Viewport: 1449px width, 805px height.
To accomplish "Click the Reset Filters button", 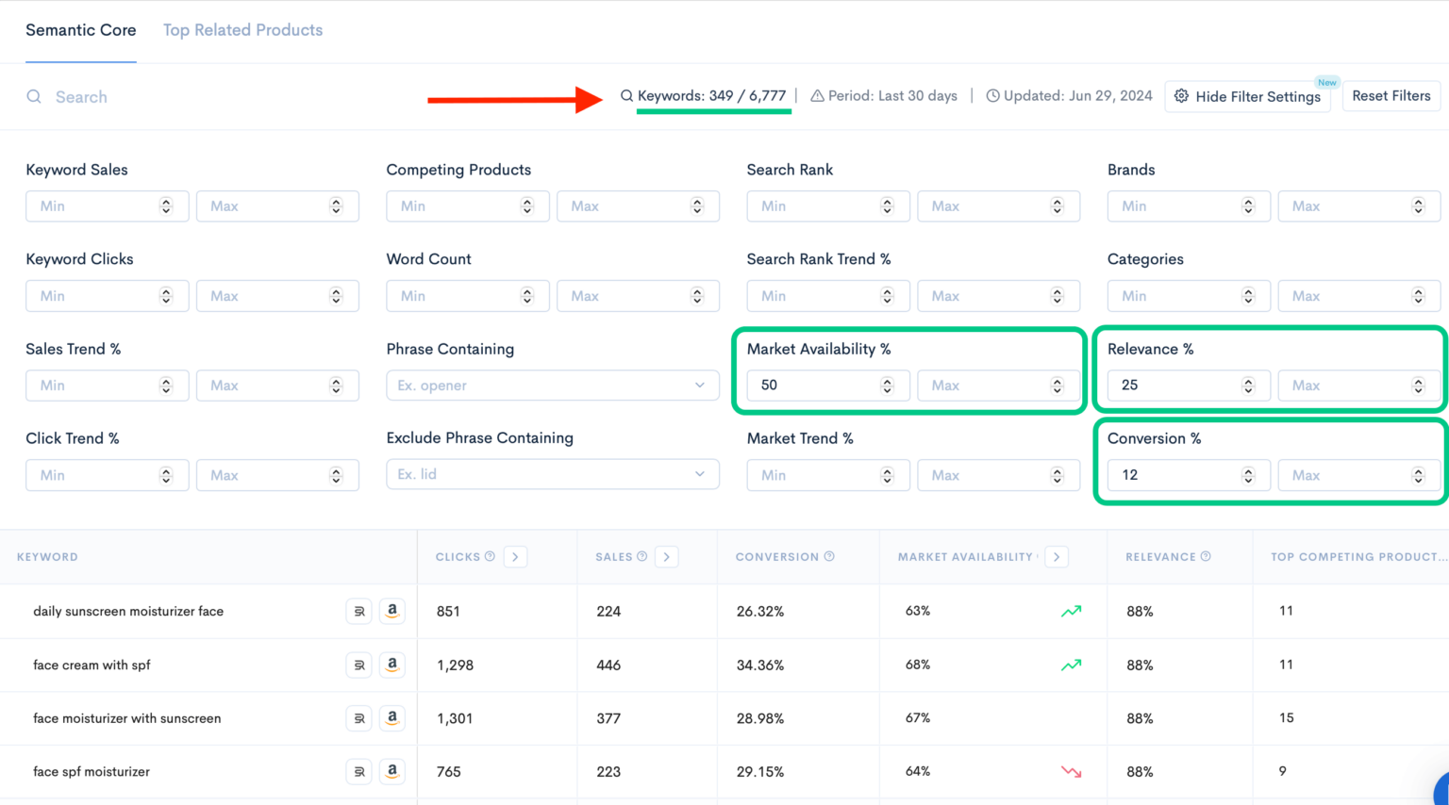I will (x=1391, y=95).
